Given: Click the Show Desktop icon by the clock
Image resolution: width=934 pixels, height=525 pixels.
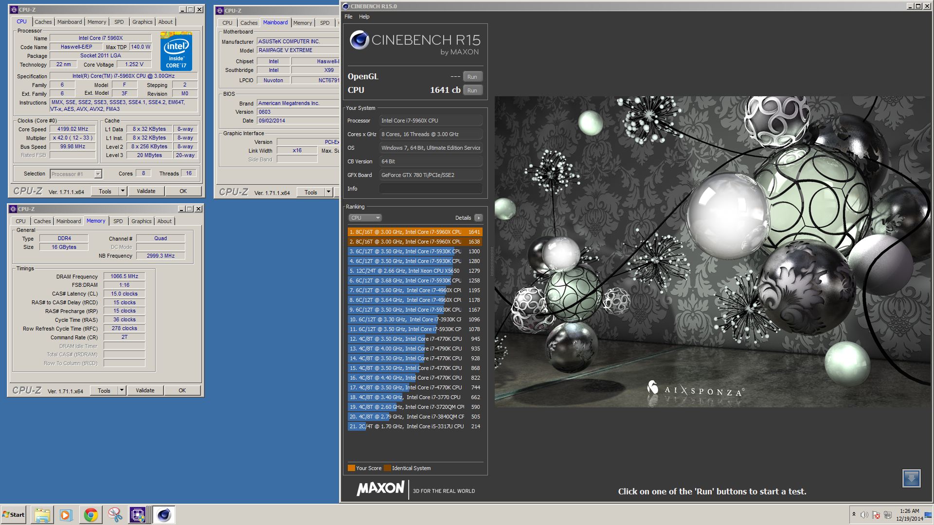Looking at the screenshot, I should pos(929,515).
